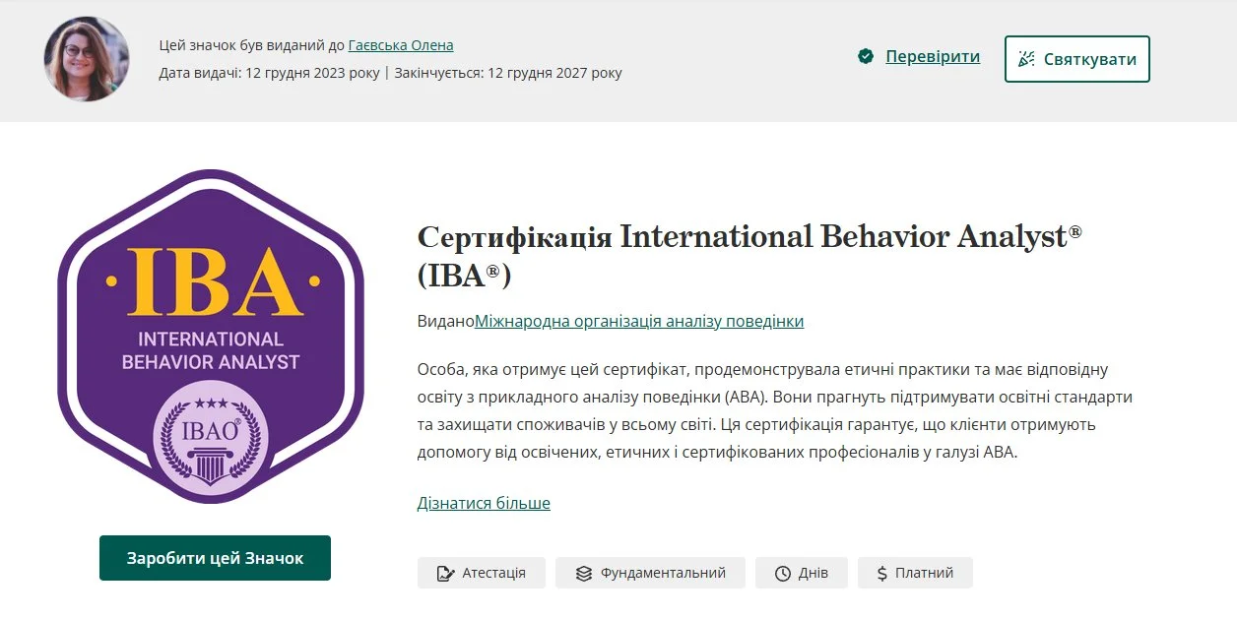Click the layers icon on Фундаментальний tag
The height and width of the screenshot is (619, 1237).
pos(584,573)
